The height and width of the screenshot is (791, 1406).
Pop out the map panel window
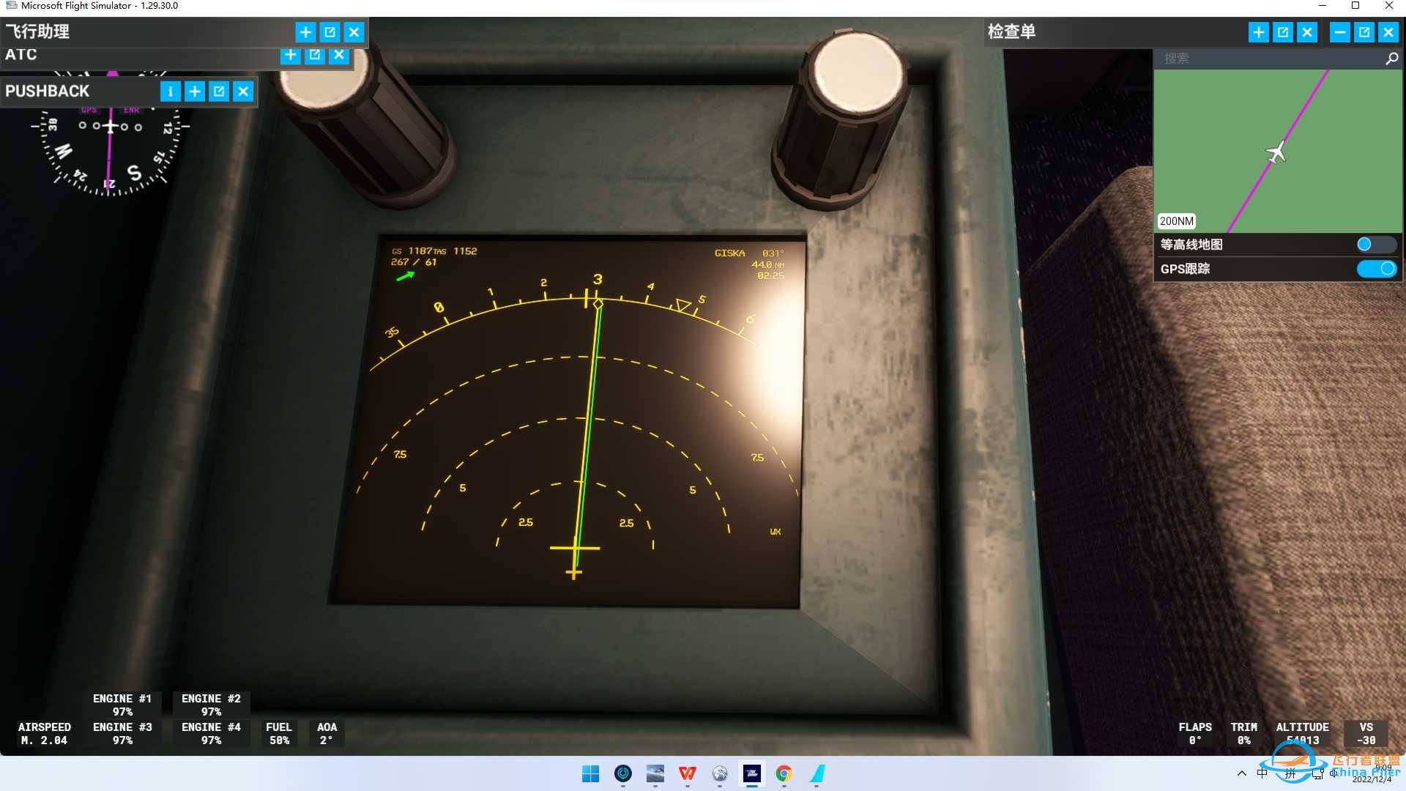click(x=1364, y=32)
